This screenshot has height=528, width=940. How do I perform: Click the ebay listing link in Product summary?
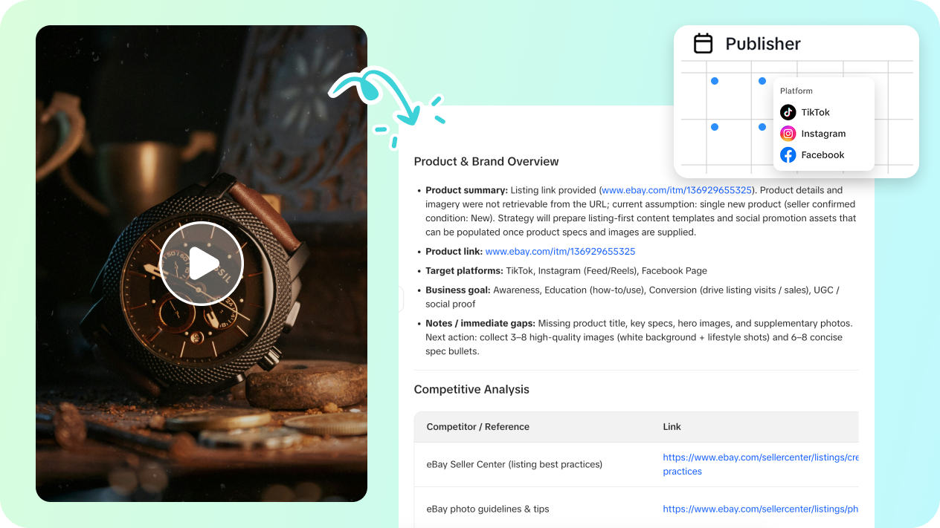(675, 190)
